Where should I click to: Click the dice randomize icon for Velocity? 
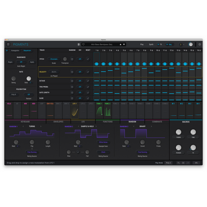[x=72, y=72]
